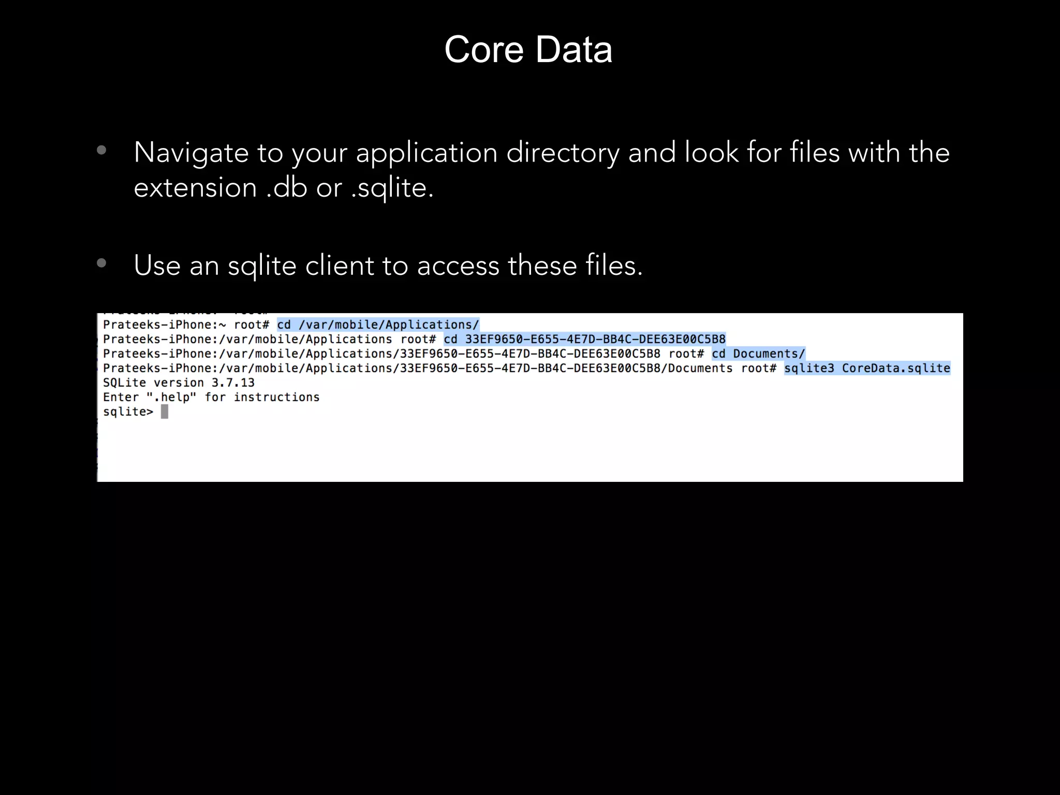This screenshot has height=795, width=1060.
Task: Click 'Prateeks-iPhone:~ root#' prompt on first line
Action: 186,325
